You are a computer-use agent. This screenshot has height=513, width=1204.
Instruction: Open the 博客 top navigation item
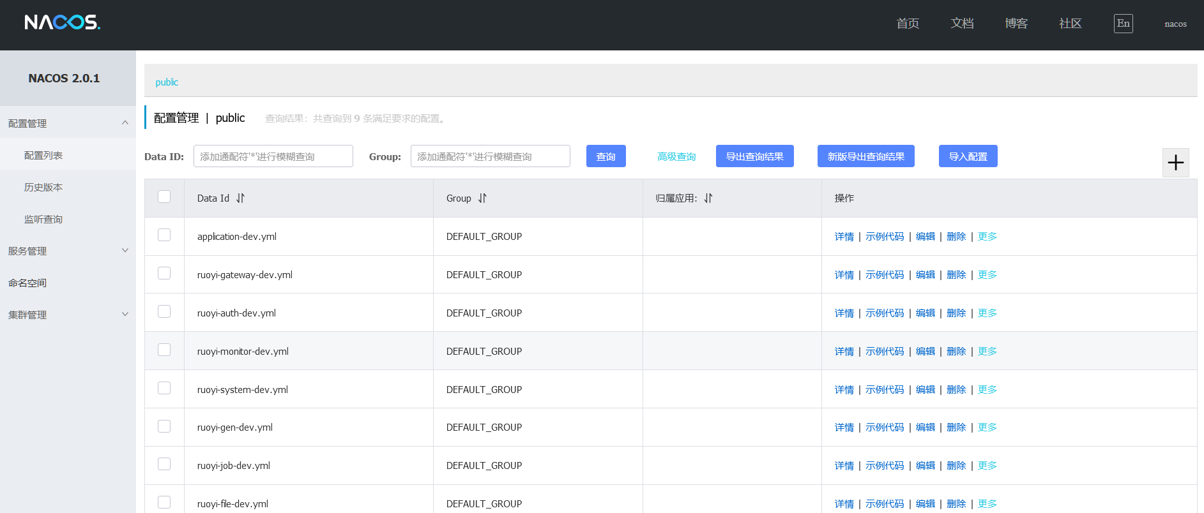coord(1016,24)
